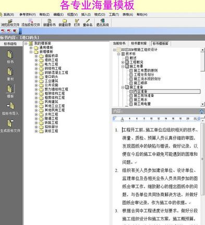Toggle the checkbox beside 施工用水
Viewport: 205px width, 225px height.
click(131, 100)
